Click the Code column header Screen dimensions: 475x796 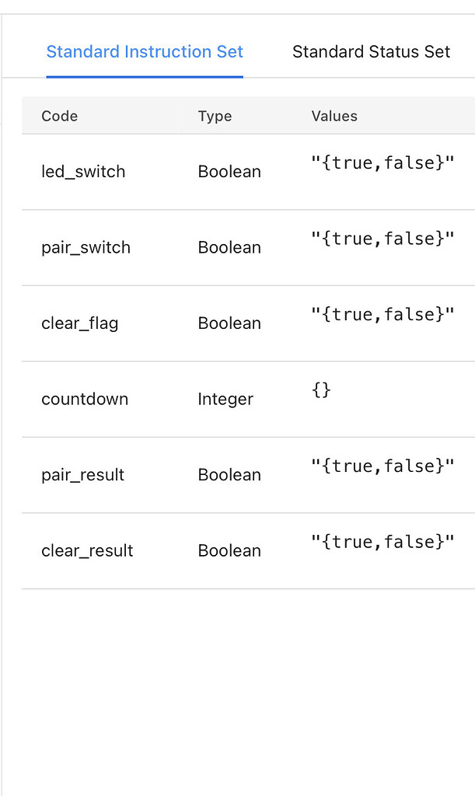[59, 116]
